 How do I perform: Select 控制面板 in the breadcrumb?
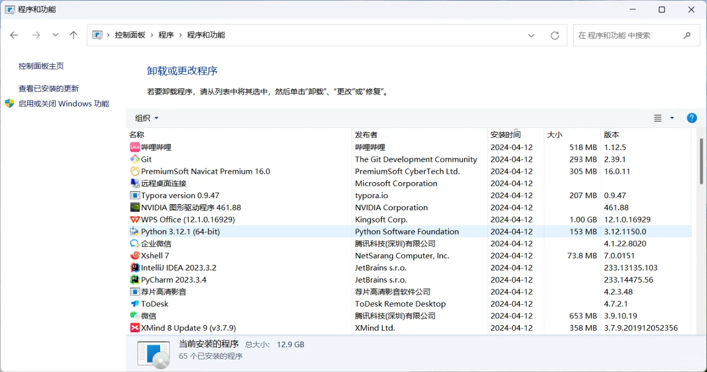130,35
